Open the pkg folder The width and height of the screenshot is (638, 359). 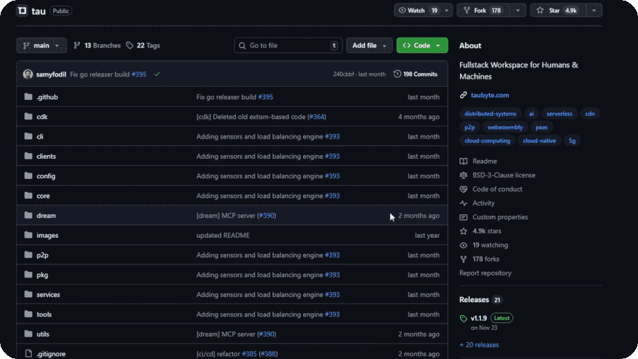(x=42, y=275)
